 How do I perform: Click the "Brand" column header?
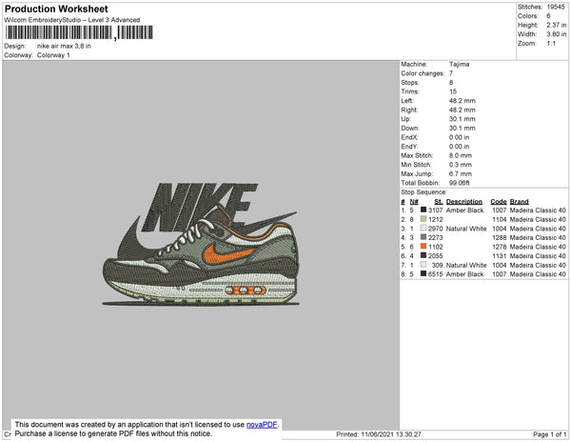[520, 202]
